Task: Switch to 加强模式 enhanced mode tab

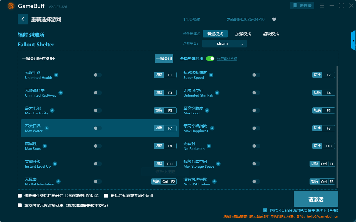Action: [x=243, y=34]
